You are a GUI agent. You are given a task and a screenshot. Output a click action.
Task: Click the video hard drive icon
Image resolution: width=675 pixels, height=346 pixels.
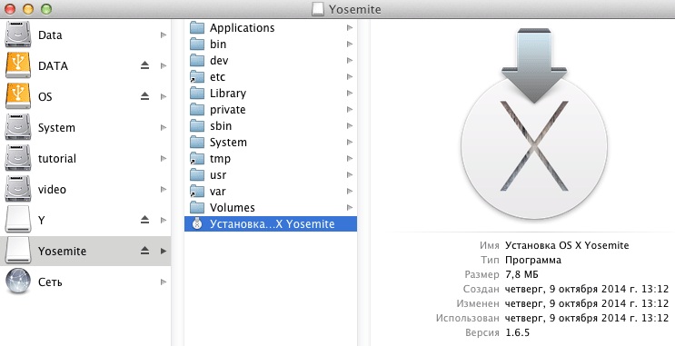tap(17, 190)
